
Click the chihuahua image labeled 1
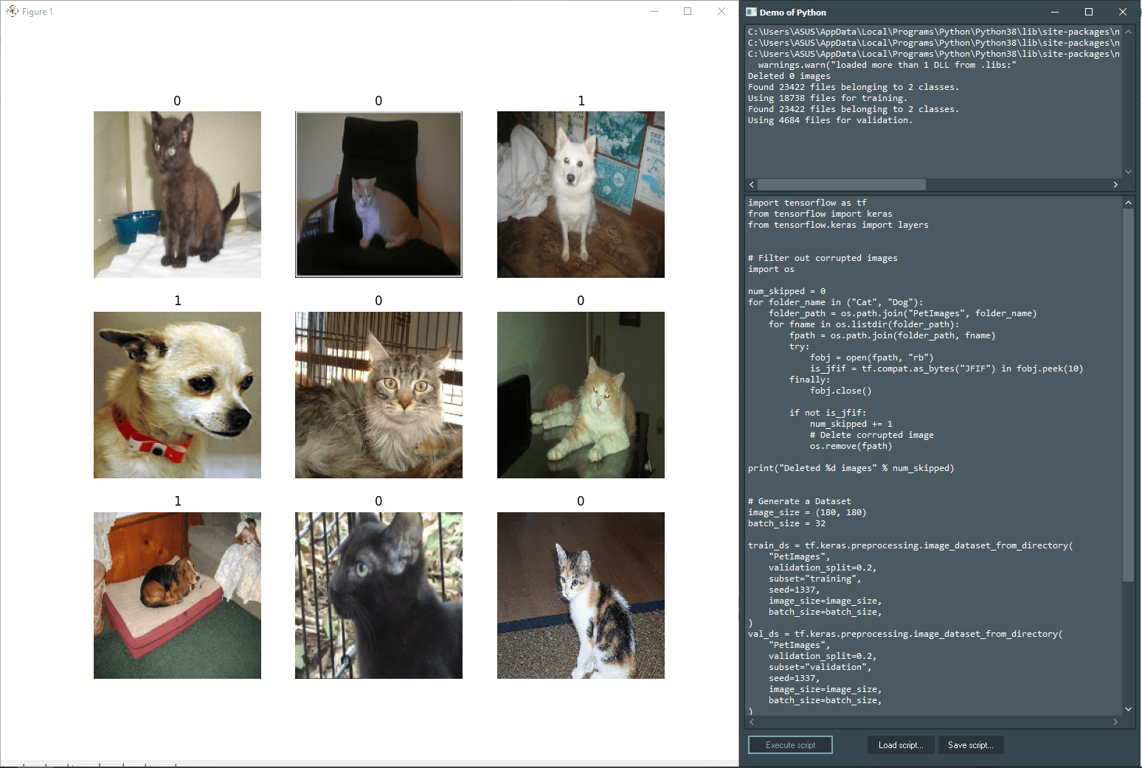(x=177, y=394)
